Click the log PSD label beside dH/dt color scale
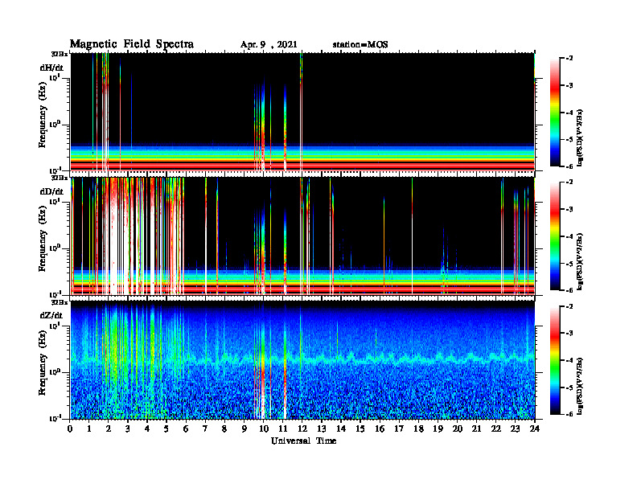Image resolution: width=637 pixels, height=492 pixels. [x=580, y=137]
